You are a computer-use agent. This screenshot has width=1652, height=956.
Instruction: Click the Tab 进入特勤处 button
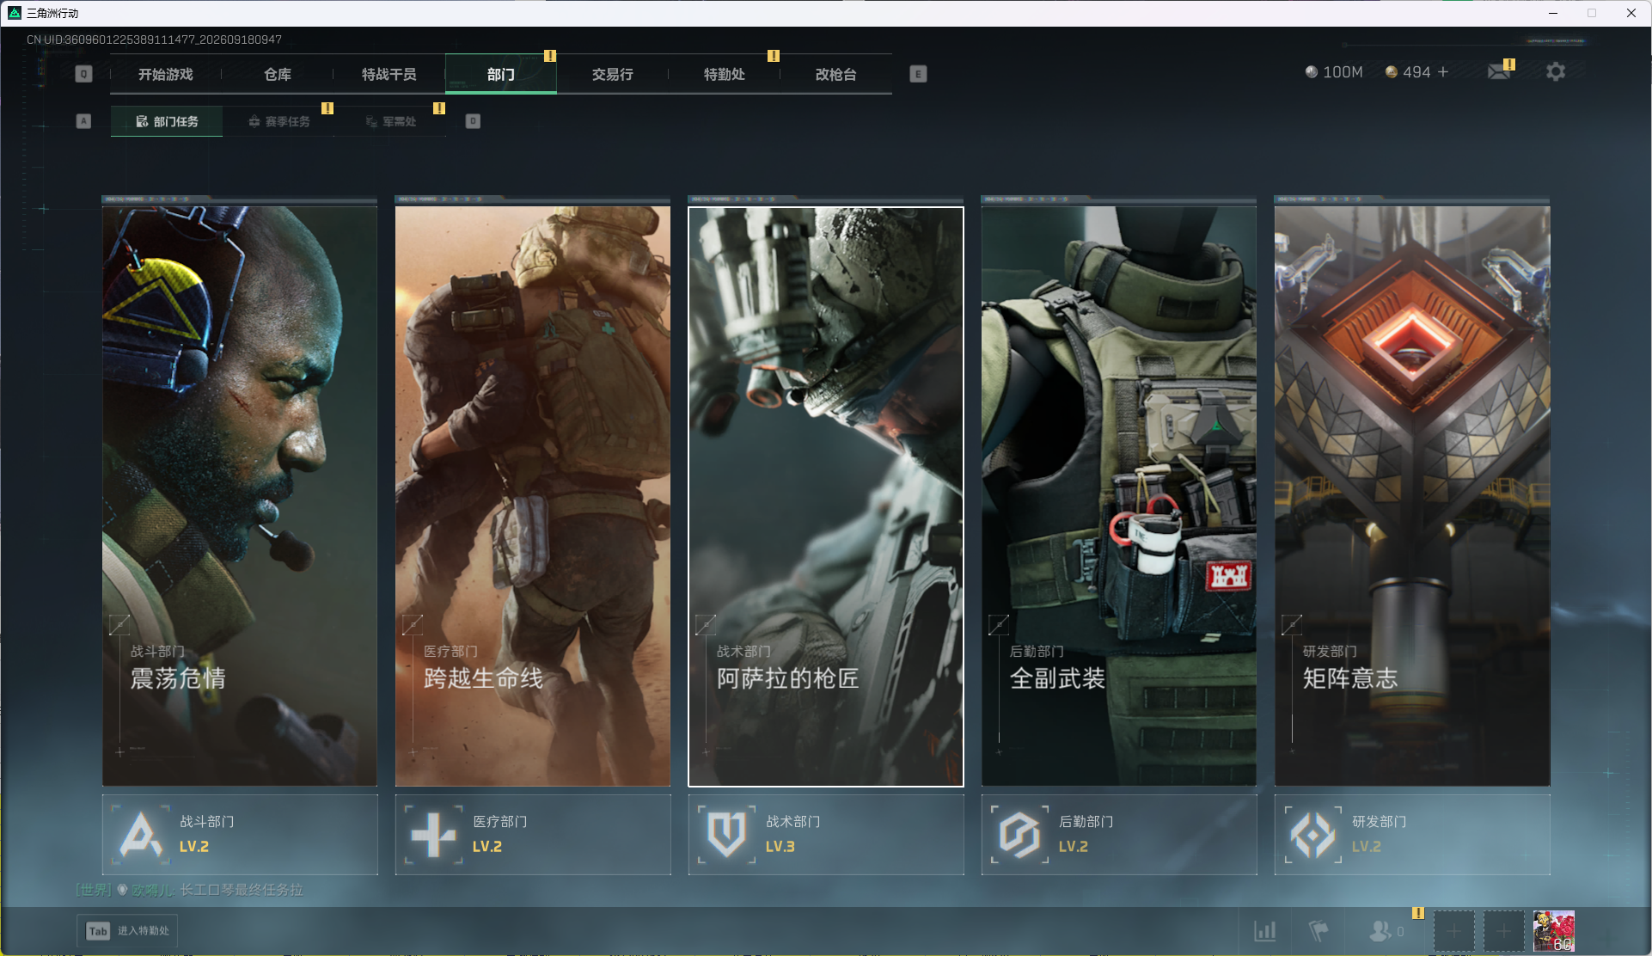(128, 931)
